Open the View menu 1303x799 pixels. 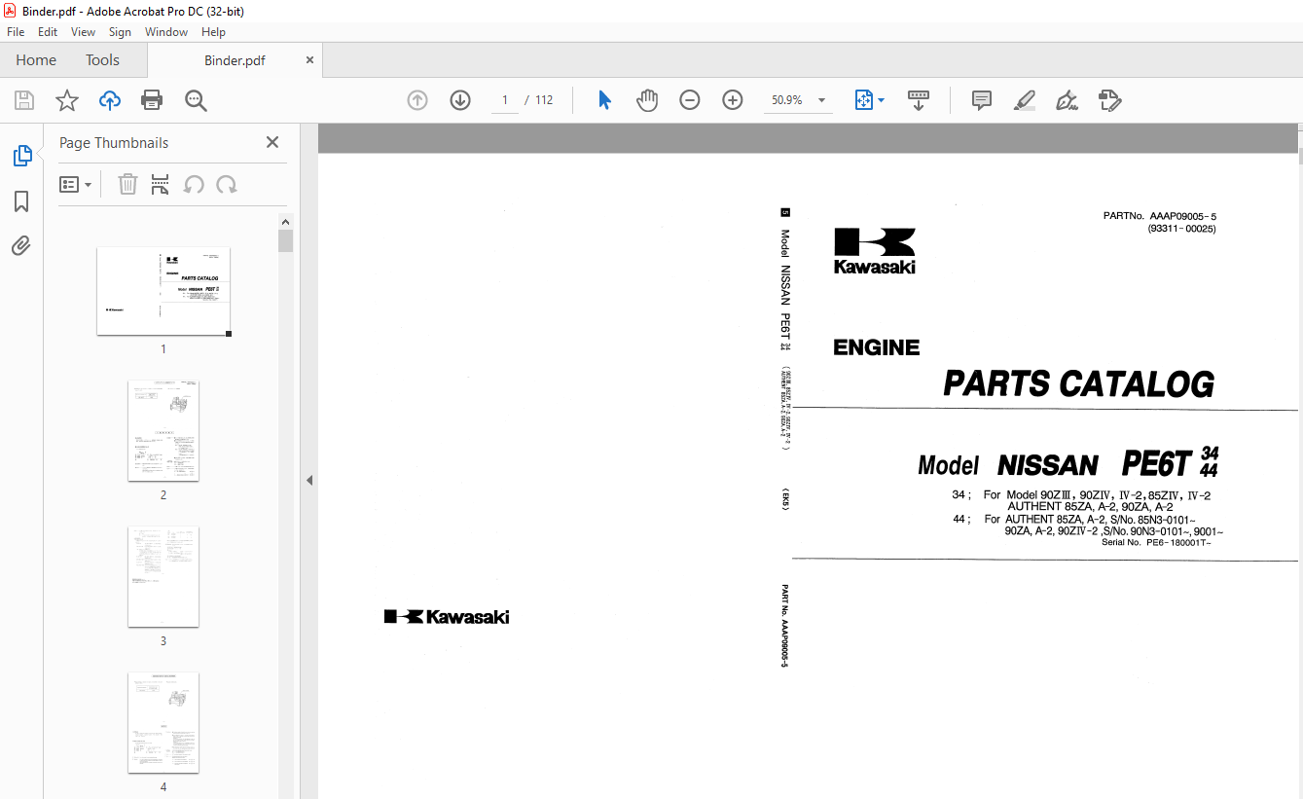(x=83, y=32)
